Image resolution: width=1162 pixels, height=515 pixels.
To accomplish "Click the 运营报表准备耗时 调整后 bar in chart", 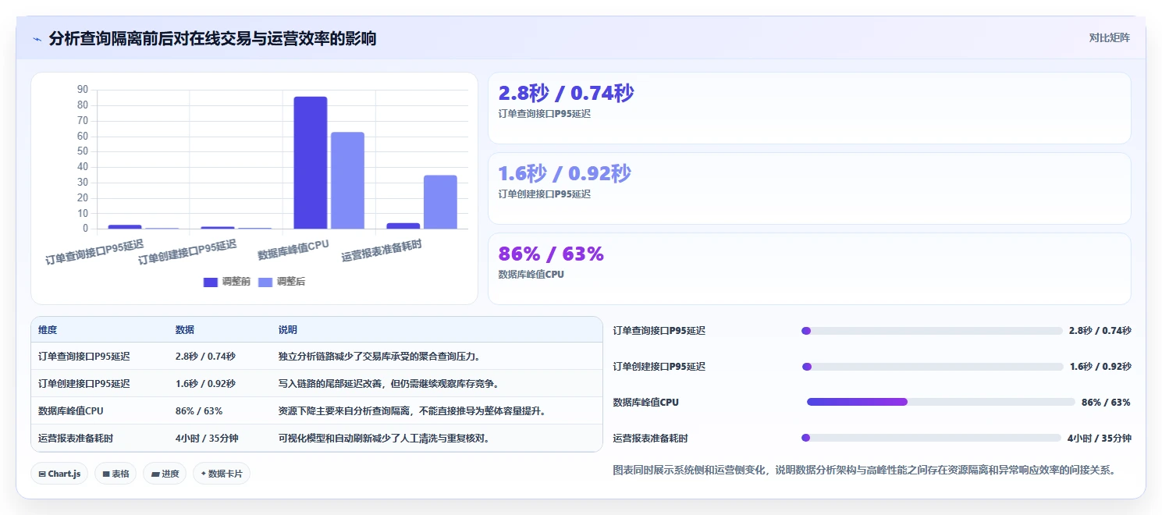I will tap(440, 202).
